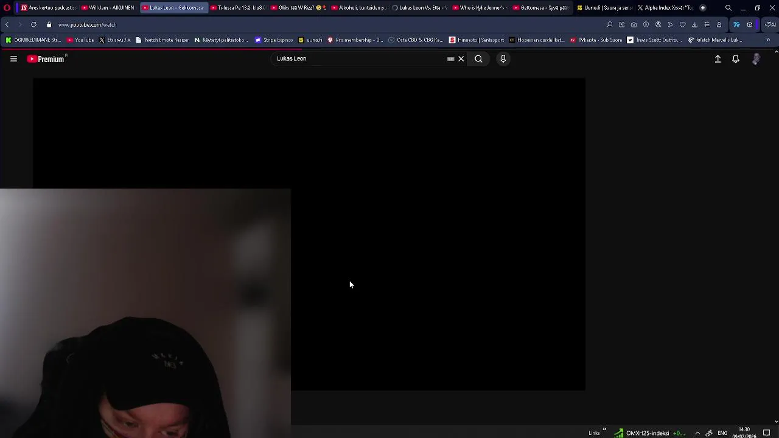Viewport: 779px width, 438px height.
Task: Expand the hidden bookmarks overflow chevron
Action: point(768,40)
